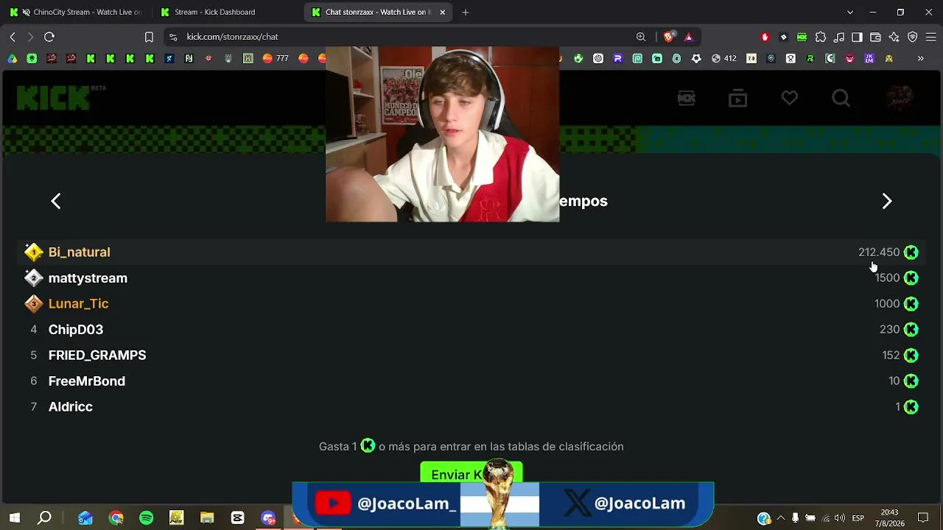Open the user profile avatar in Kick header
The height and width of the screenshot is (530, 943).
point(900,98)
